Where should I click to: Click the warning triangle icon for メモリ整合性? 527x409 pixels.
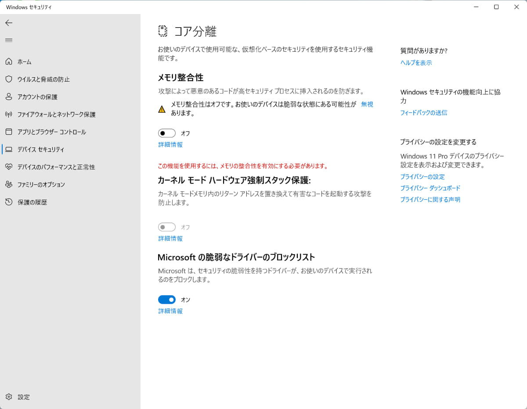(x=162, y=108)
